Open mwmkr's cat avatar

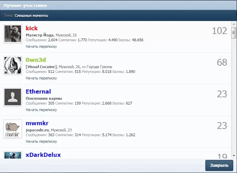coord(13,129)
